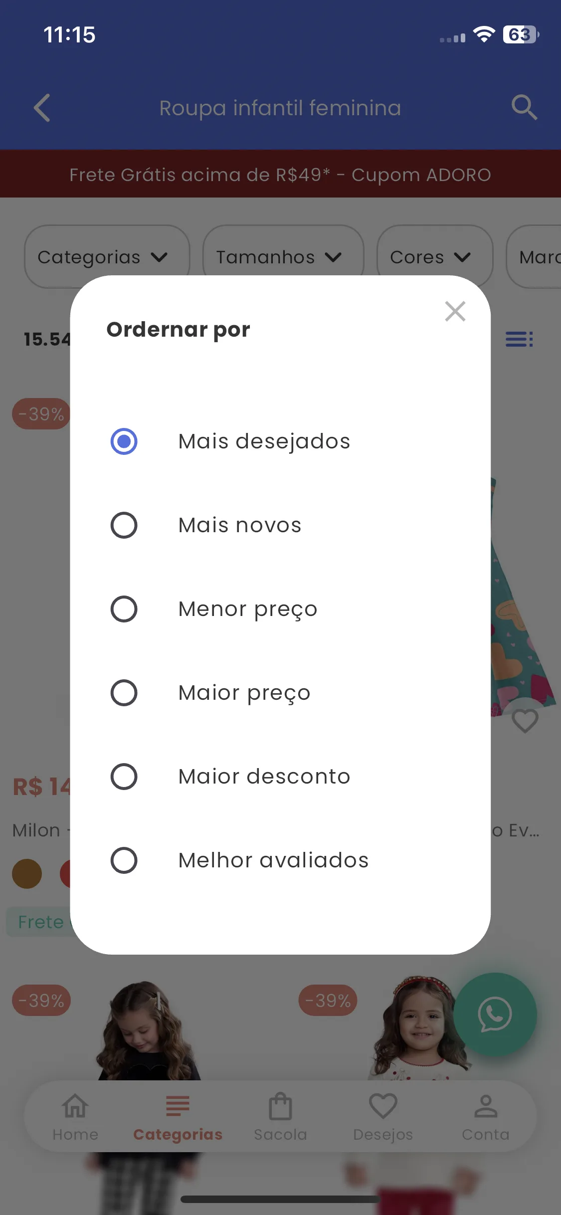Expand the Categorias filter dropdown

pyautogui.click(x=107, y=257)
